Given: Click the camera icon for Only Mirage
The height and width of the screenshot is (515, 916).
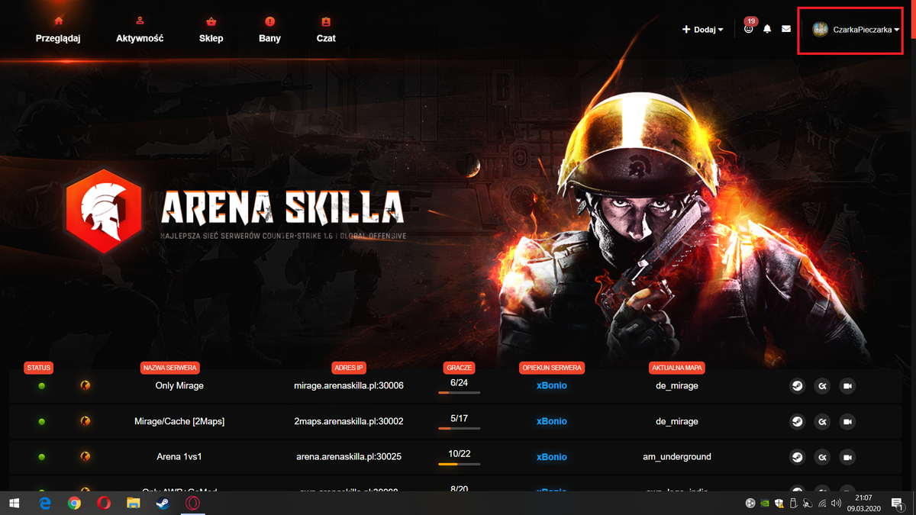Looking at the screenshot, I should 847,386.
